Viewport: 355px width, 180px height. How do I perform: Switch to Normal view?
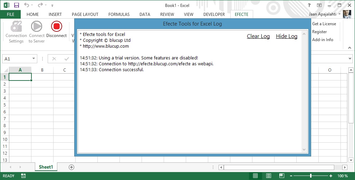[x=256, y=176]
